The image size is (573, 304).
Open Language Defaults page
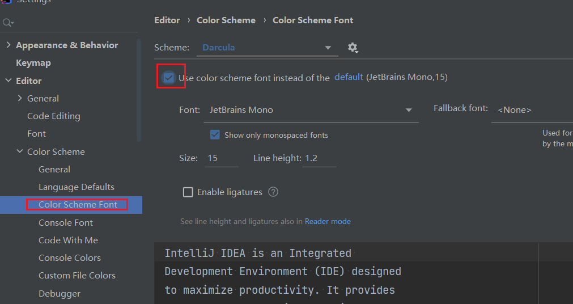pos(77,187)
